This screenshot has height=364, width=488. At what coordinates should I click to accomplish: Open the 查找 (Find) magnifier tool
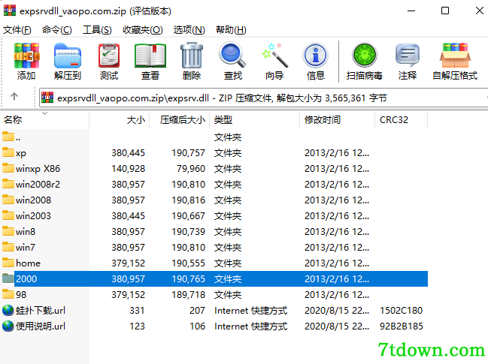click(232, 56)
